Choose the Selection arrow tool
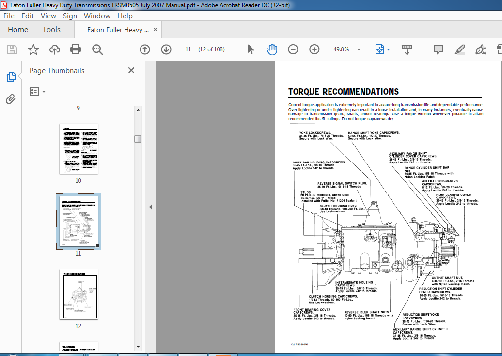This screenshot has width=502, height=356. 251,49
